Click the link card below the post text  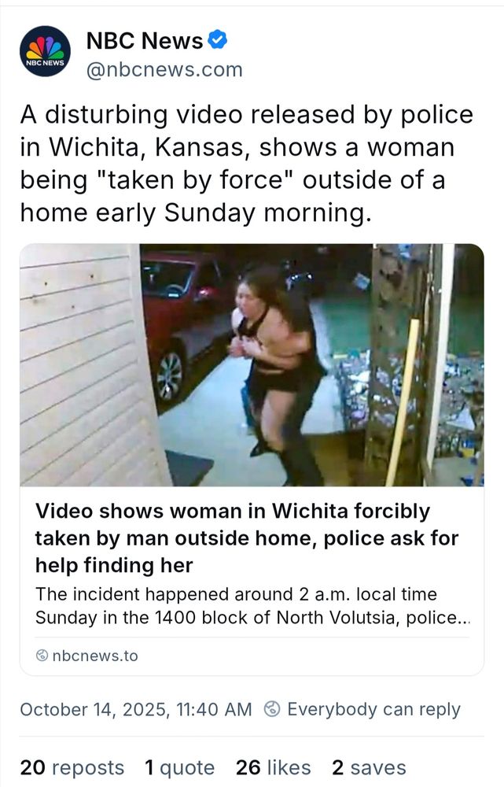click(x=252, y=460)
